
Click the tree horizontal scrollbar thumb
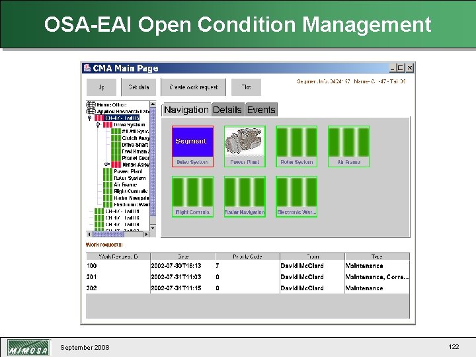108,234
